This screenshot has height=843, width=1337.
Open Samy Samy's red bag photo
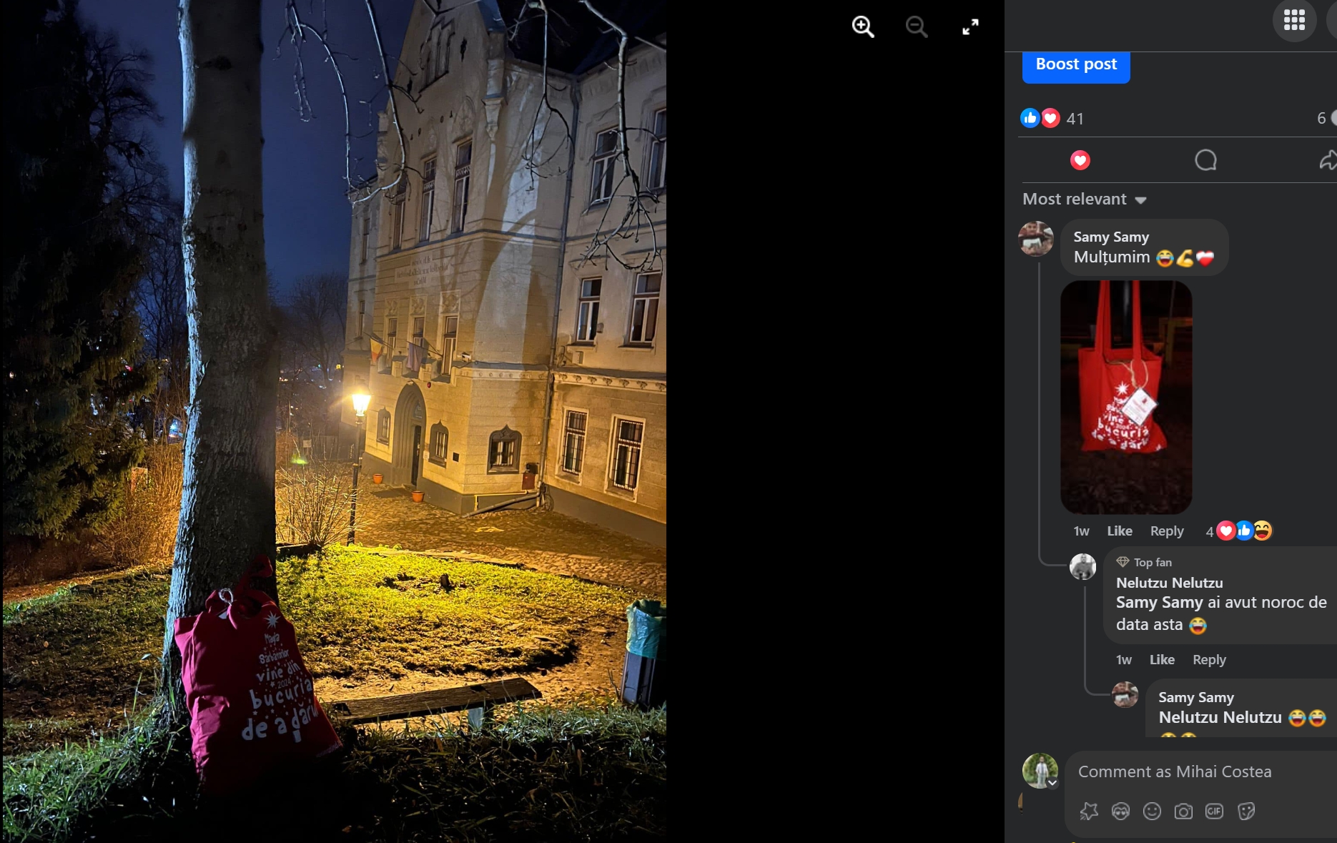[x=1125, y=397]
